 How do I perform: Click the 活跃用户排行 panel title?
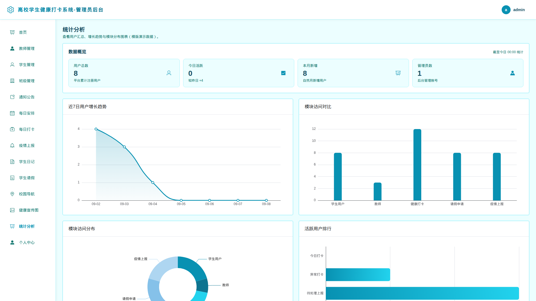click(x=318, y=229)
